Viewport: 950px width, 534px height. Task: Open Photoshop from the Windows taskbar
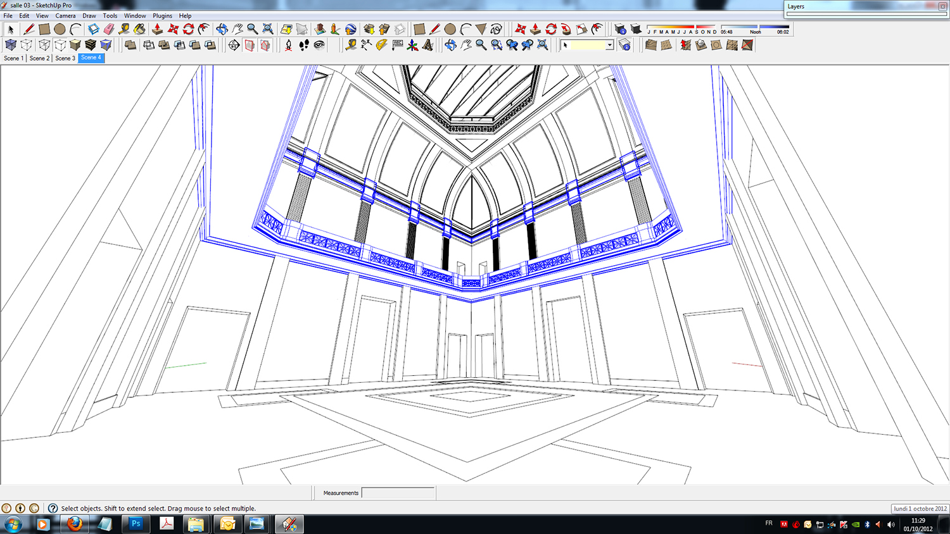click(x=136, y=524)
